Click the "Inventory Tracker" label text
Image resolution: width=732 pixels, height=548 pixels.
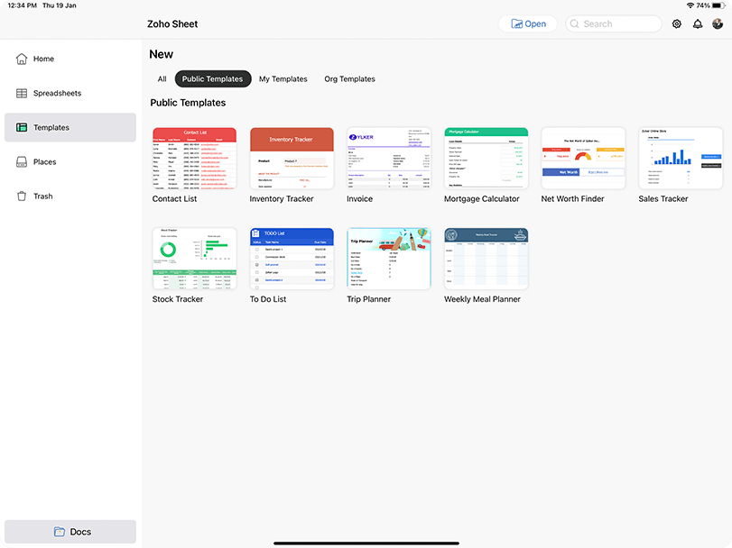point(282,198)
